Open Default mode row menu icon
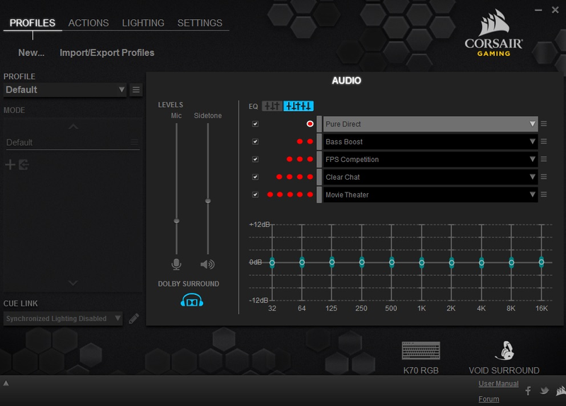 click(x=134, y=142)
